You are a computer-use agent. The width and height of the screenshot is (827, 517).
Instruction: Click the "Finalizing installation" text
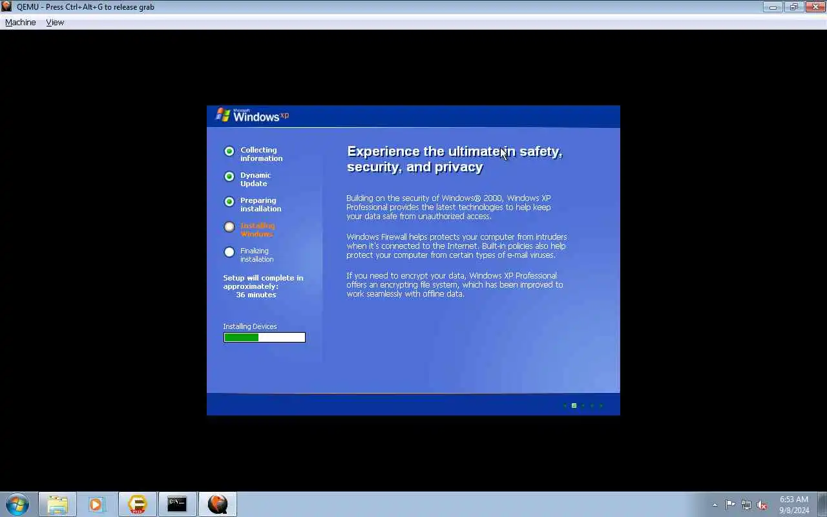[256, 255]
